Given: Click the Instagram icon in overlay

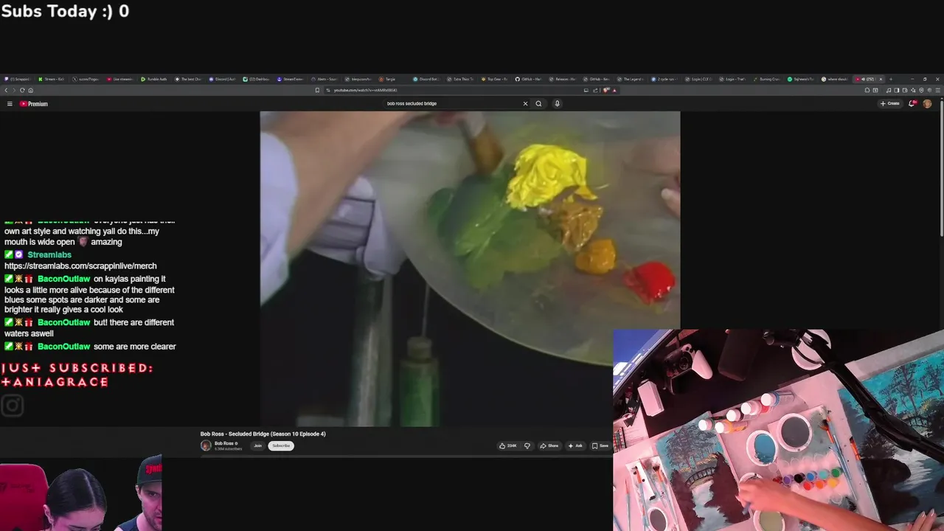Looking at the screenshot, I should pos(13,405).
